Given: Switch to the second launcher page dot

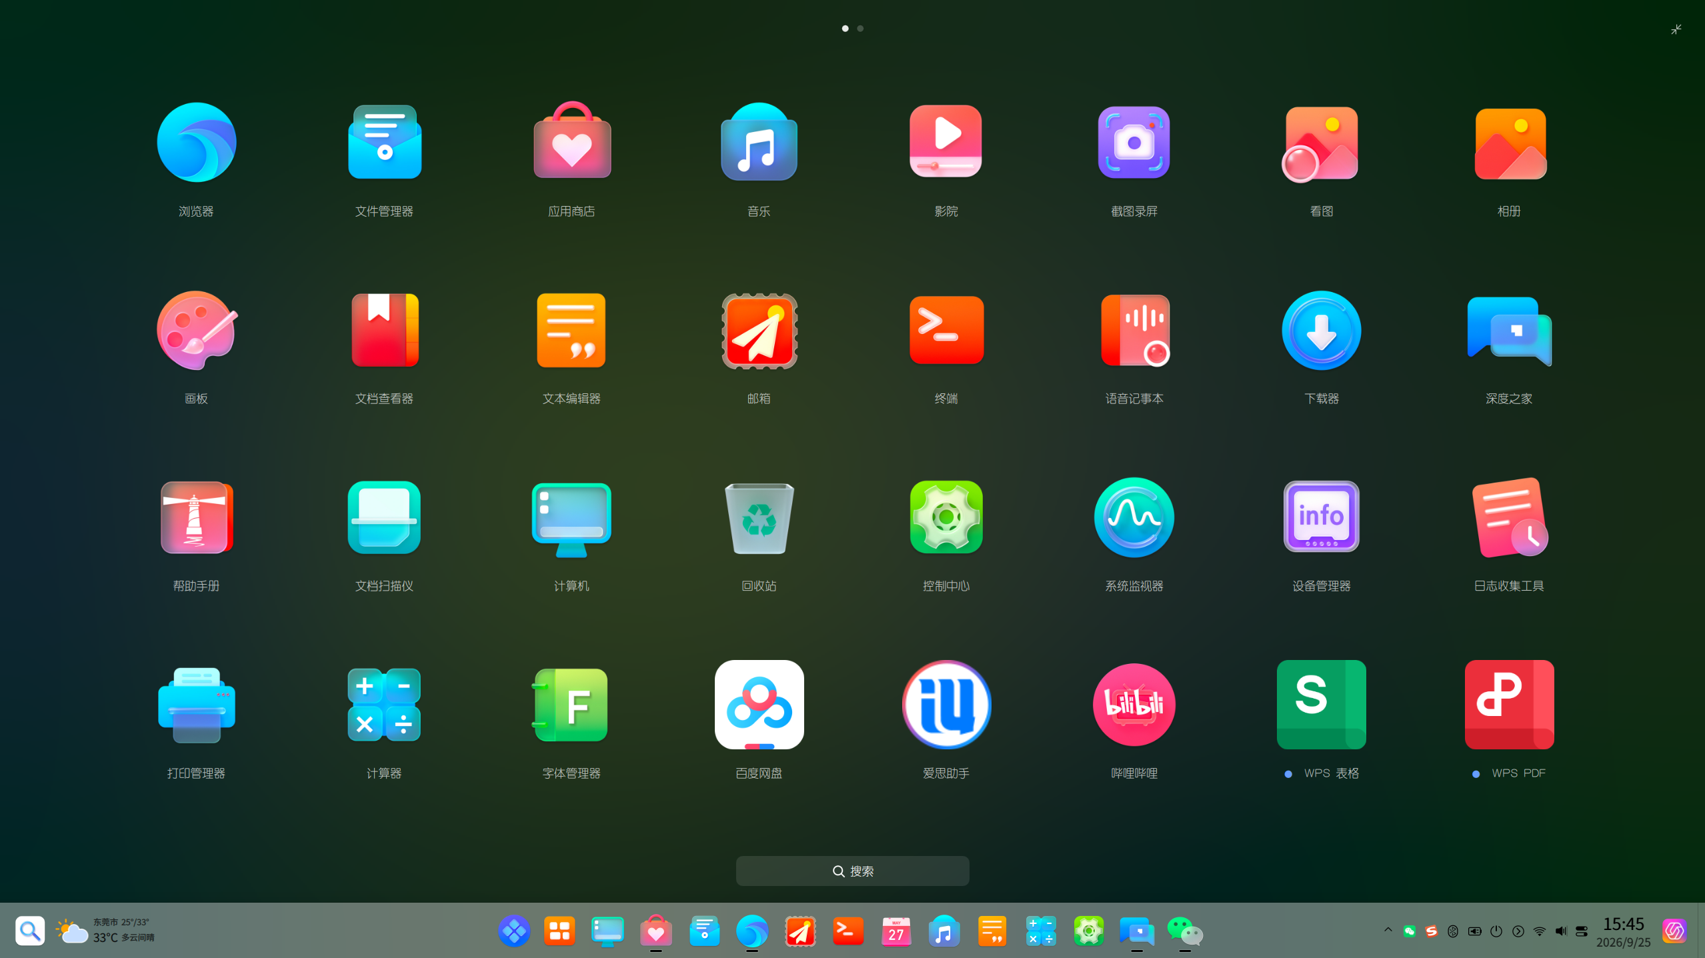Looking at the screenshot, I should point(860,29).
